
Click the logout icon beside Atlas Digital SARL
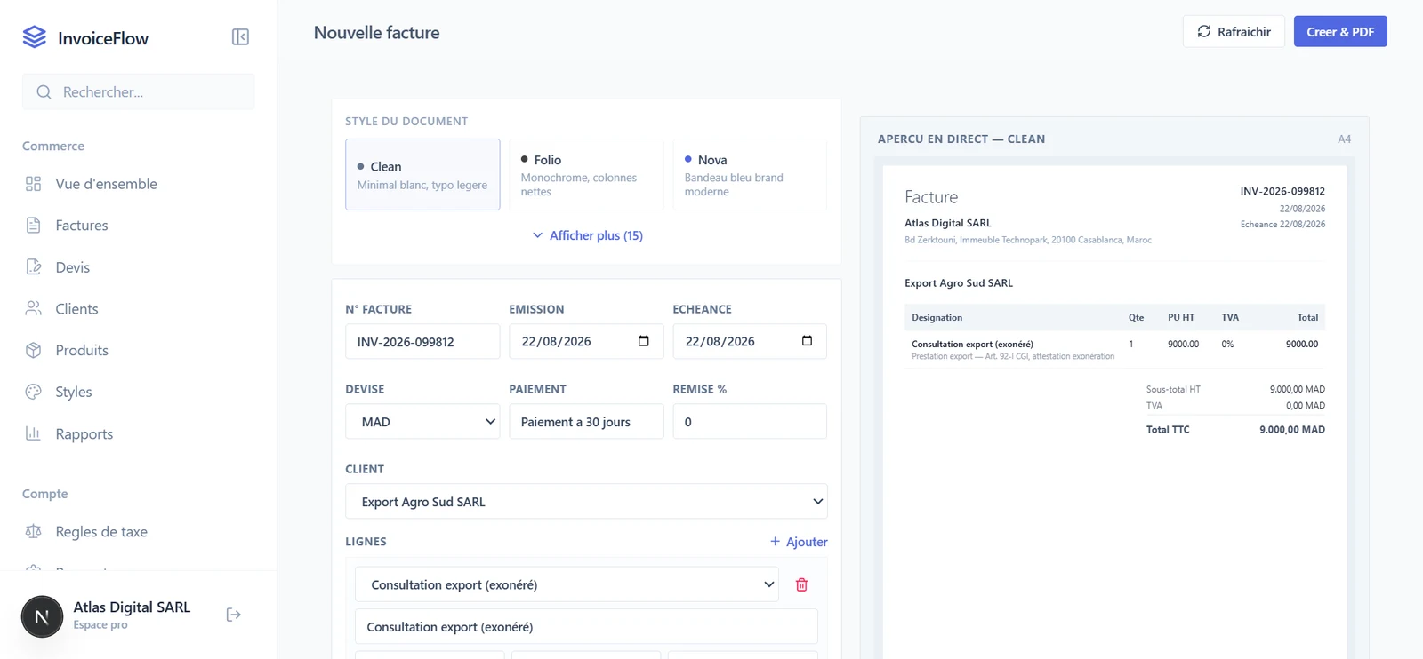pos(234,615)
